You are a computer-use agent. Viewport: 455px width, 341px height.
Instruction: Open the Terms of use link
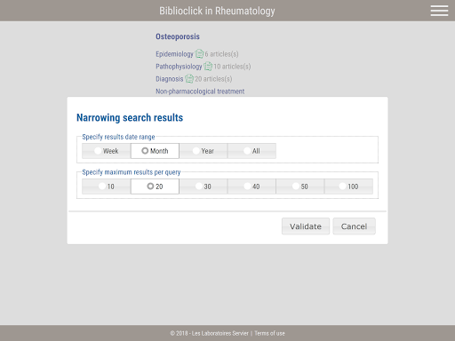click(269, 333)
